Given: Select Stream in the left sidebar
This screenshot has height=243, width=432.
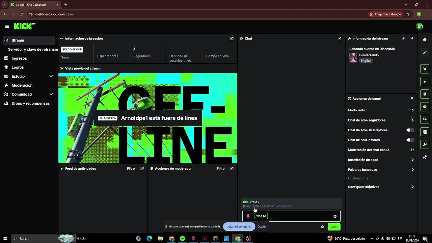Looking at the screenshot, I should 29,40.
